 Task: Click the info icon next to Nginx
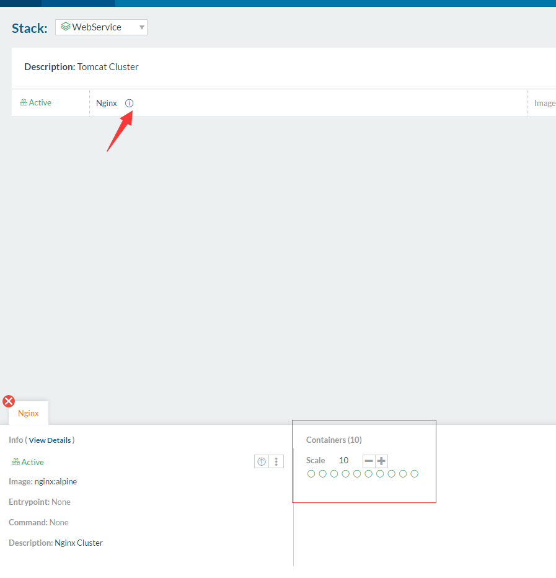click(x=129, y=103)
